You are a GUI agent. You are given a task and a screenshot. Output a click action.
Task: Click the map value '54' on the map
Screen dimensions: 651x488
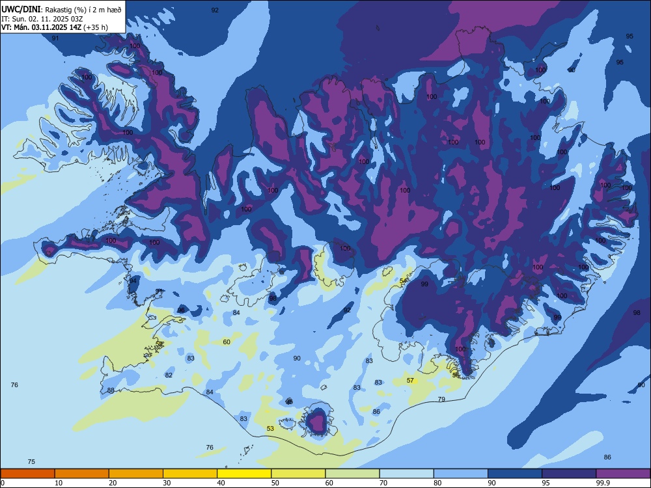[x=403, y=281]
